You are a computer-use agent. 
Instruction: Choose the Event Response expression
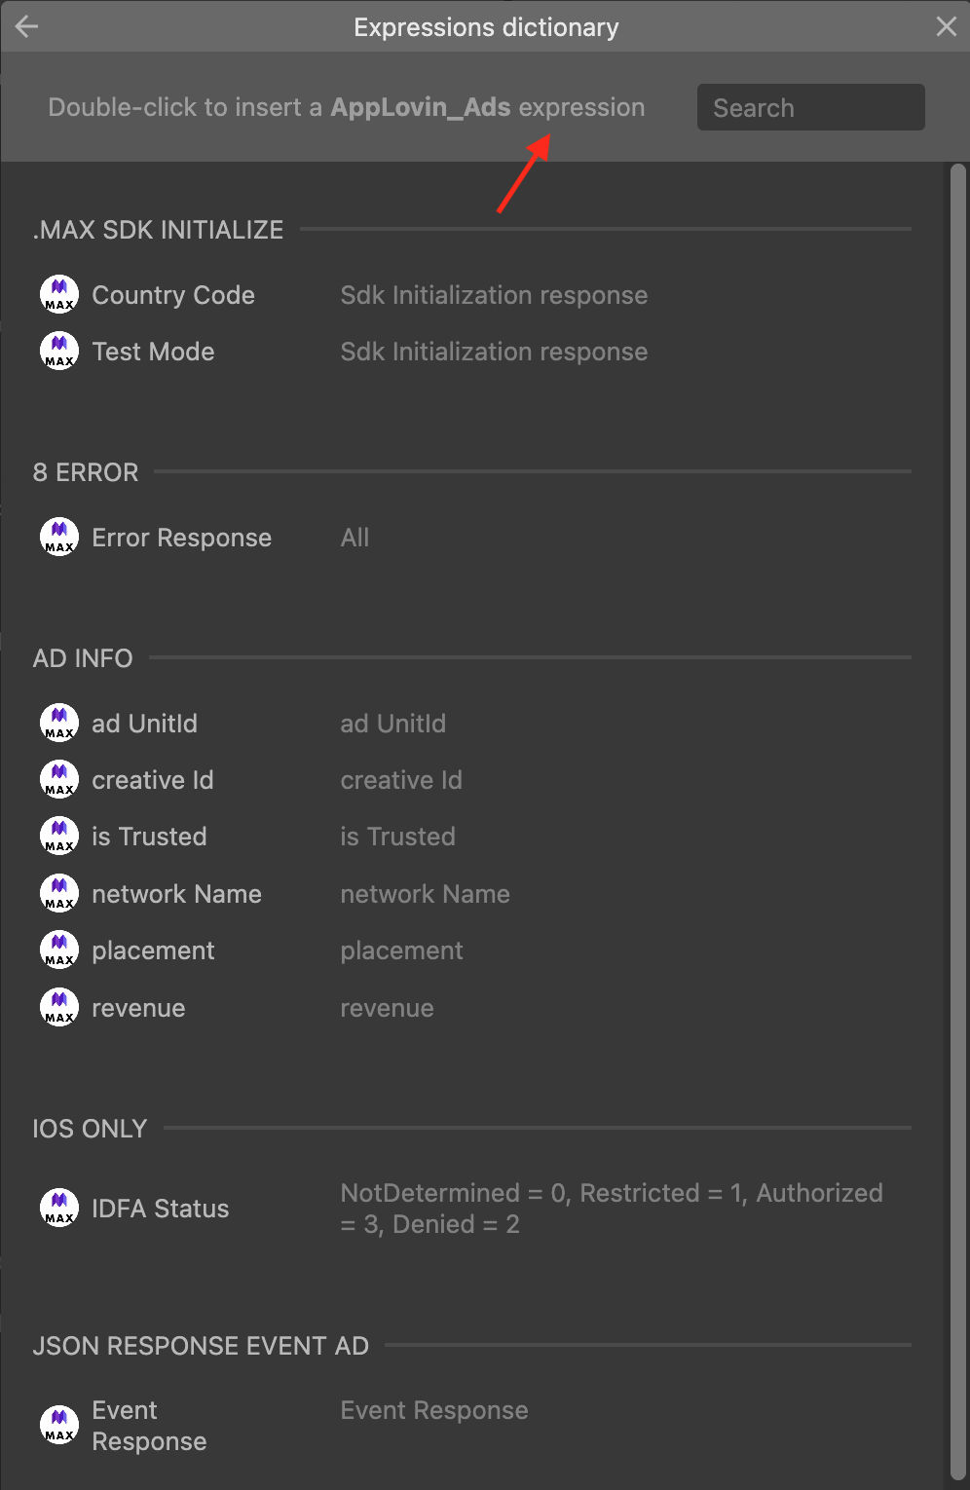[x=148, y=1426]
